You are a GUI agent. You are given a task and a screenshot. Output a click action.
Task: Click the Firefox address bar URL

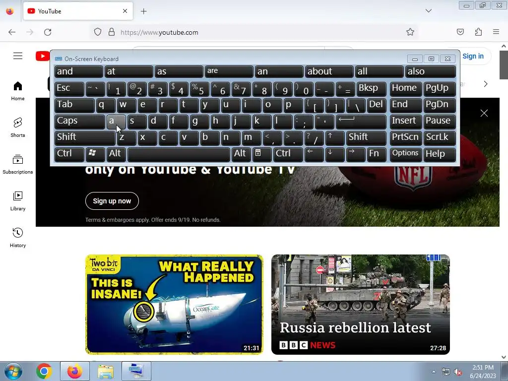(x=159, y=32)
